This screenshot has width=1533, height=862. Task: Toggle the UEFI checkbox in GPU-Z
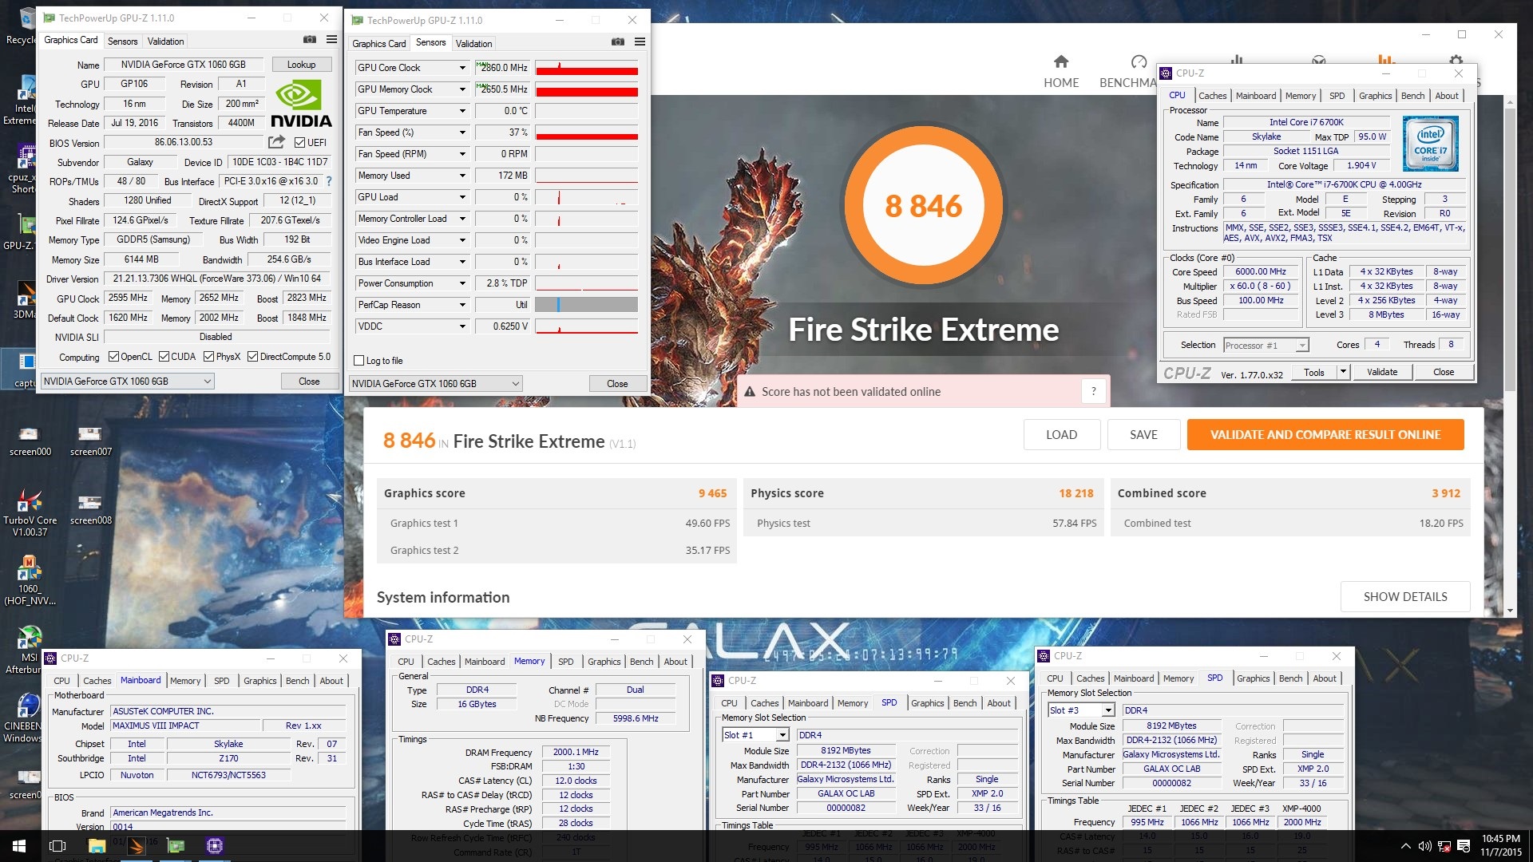pyautogui.click(x=299, y=142)
